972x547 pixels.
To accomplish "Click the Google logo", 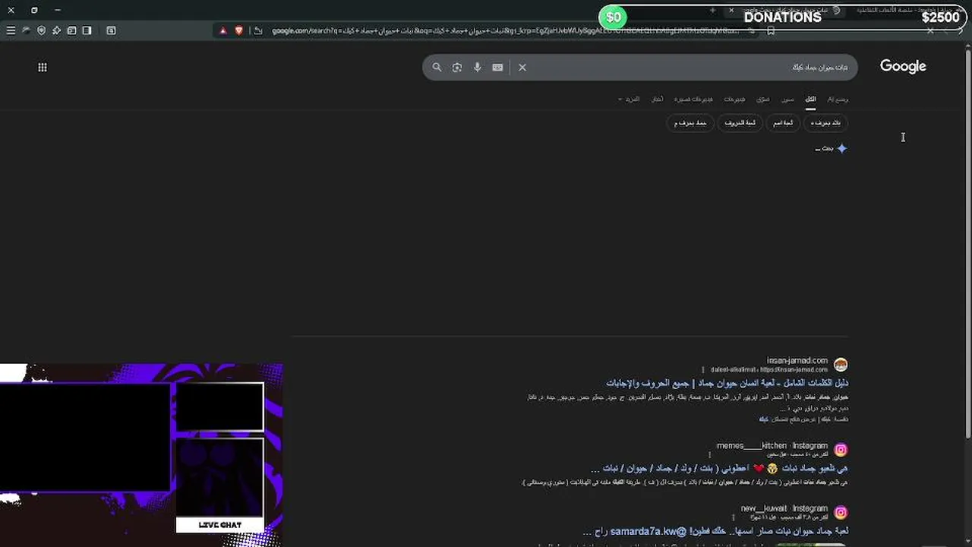I will tap(903, 66).
